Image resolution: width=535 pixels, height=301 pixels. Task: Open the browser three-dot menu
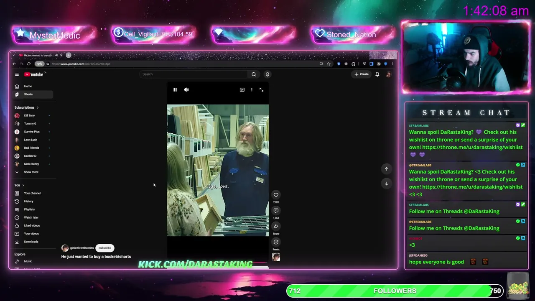[392, 64]
